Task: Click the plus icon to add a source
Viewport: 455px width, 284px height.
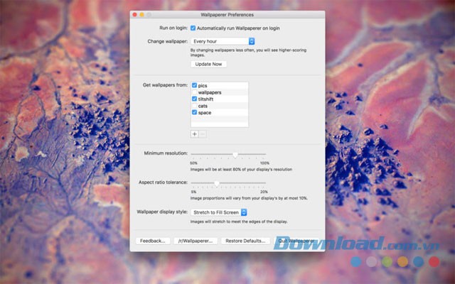Action: click(x=195, y=133)
